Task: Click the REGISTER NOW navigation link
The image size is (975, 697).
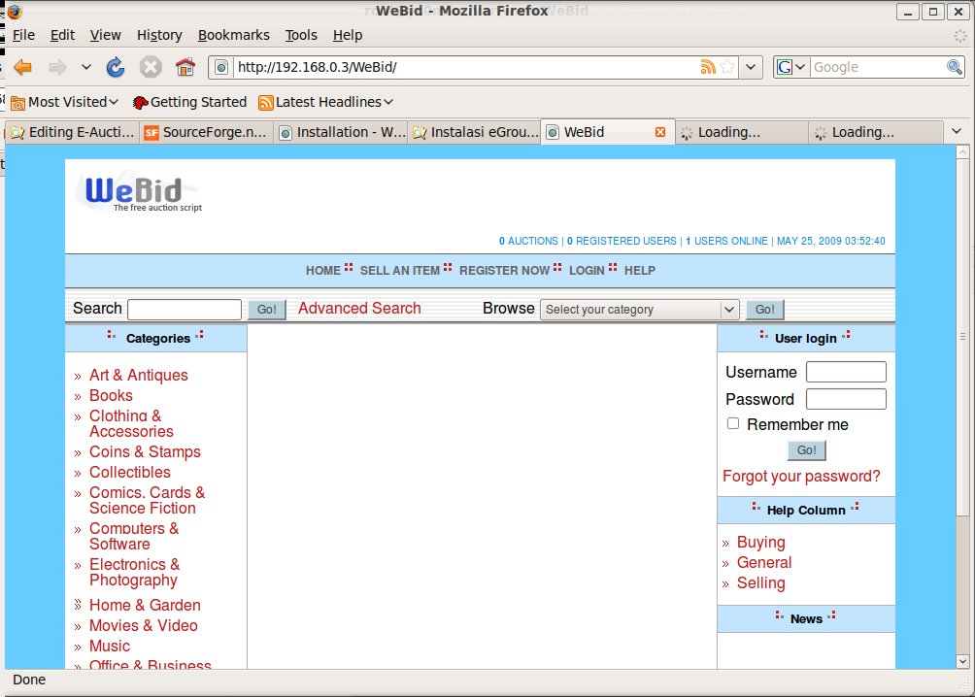Action: (x=504, y=270)
